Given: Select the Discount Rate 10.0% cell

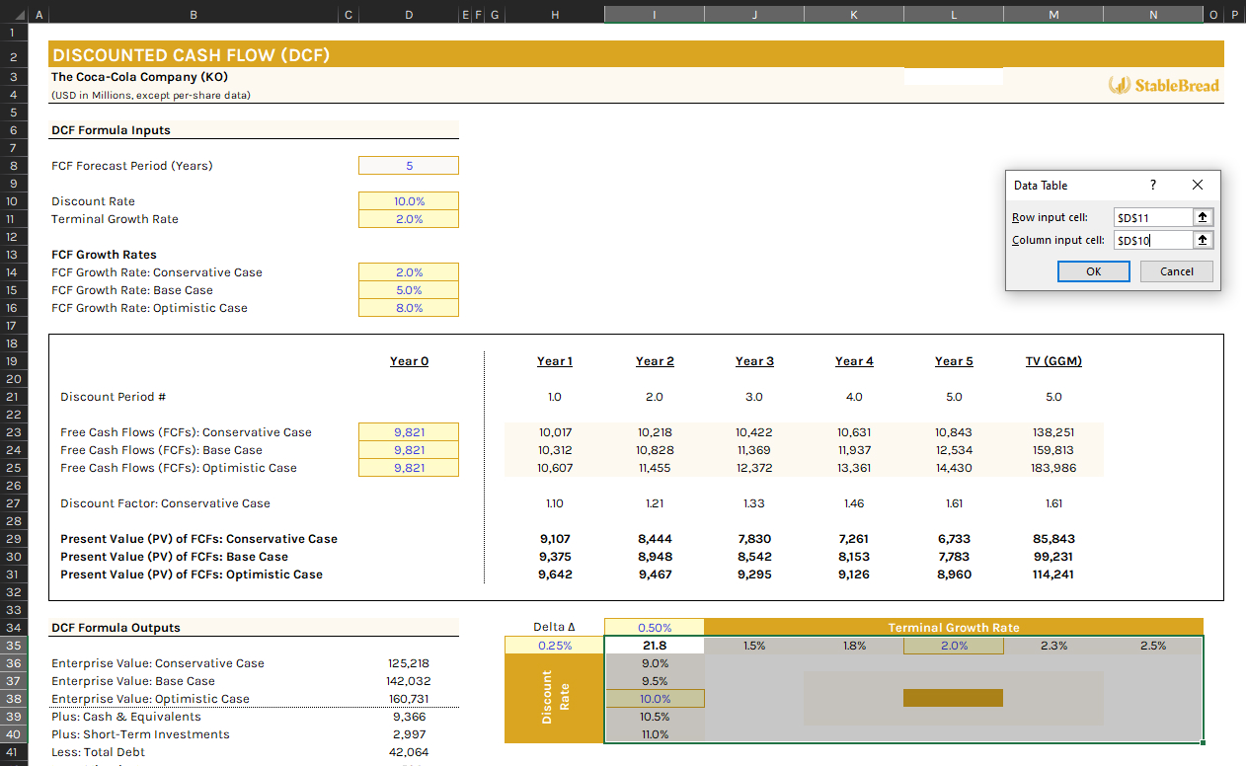Looking at the screenshot, I should pyautogui.click(x=408, y=200).
